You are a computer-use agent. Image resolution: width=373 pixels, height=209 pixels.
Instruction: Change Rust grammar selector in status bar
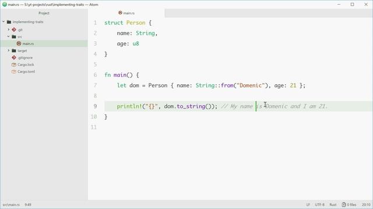(x=333, y=204)
